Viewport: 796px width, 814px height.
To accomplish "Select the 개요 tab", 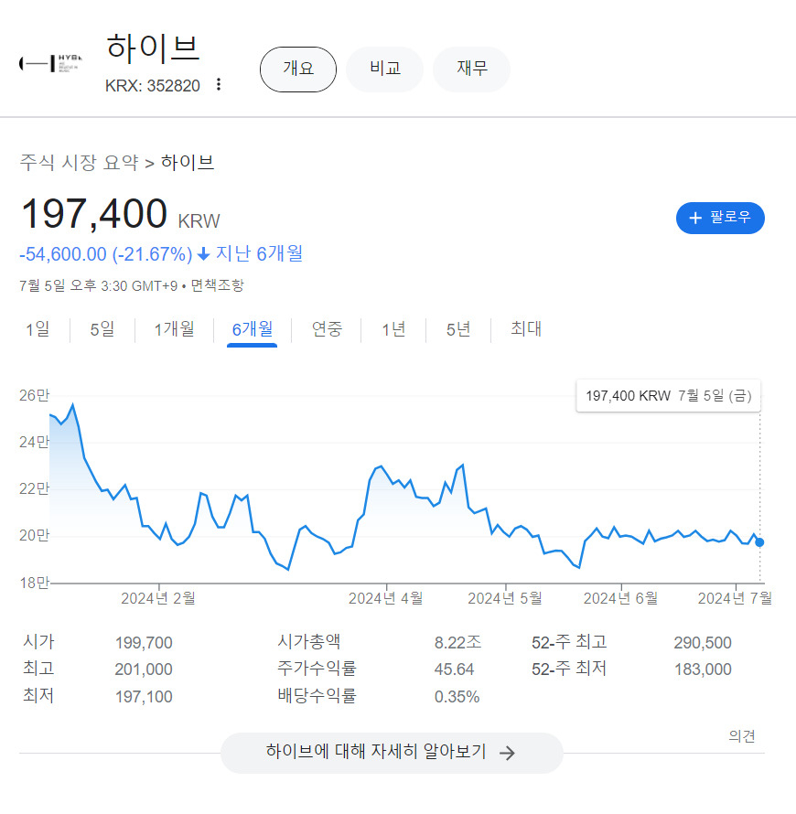I will (298, 69).
